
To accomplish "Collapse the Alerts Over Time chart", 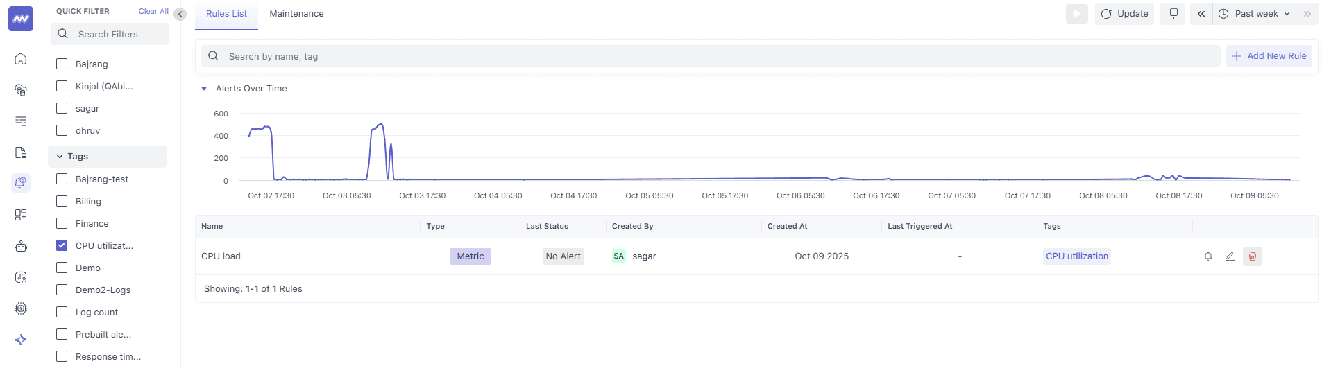I will (204, 89).
